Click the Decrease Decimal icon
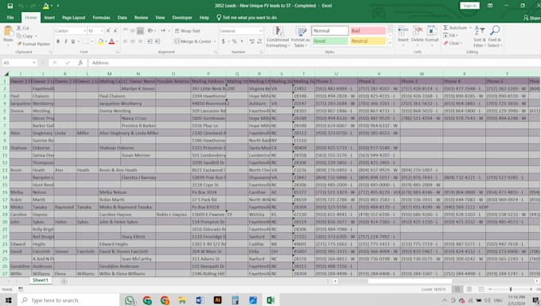The image size is (541, 306). click(x=259, y=41)
